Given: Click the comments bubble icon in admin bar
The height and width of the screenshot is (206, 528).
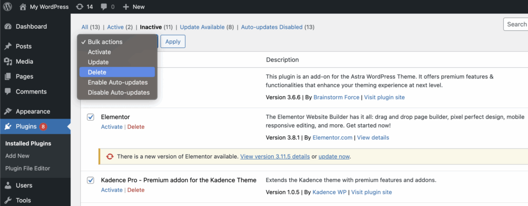Looking at the screenshot, I should point(105,7).
